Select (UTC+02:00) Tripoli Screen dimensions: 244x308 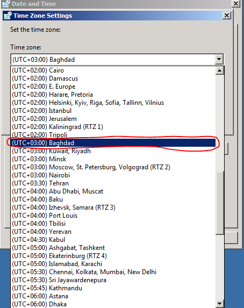pyautogui.click(x=113, y=135)
